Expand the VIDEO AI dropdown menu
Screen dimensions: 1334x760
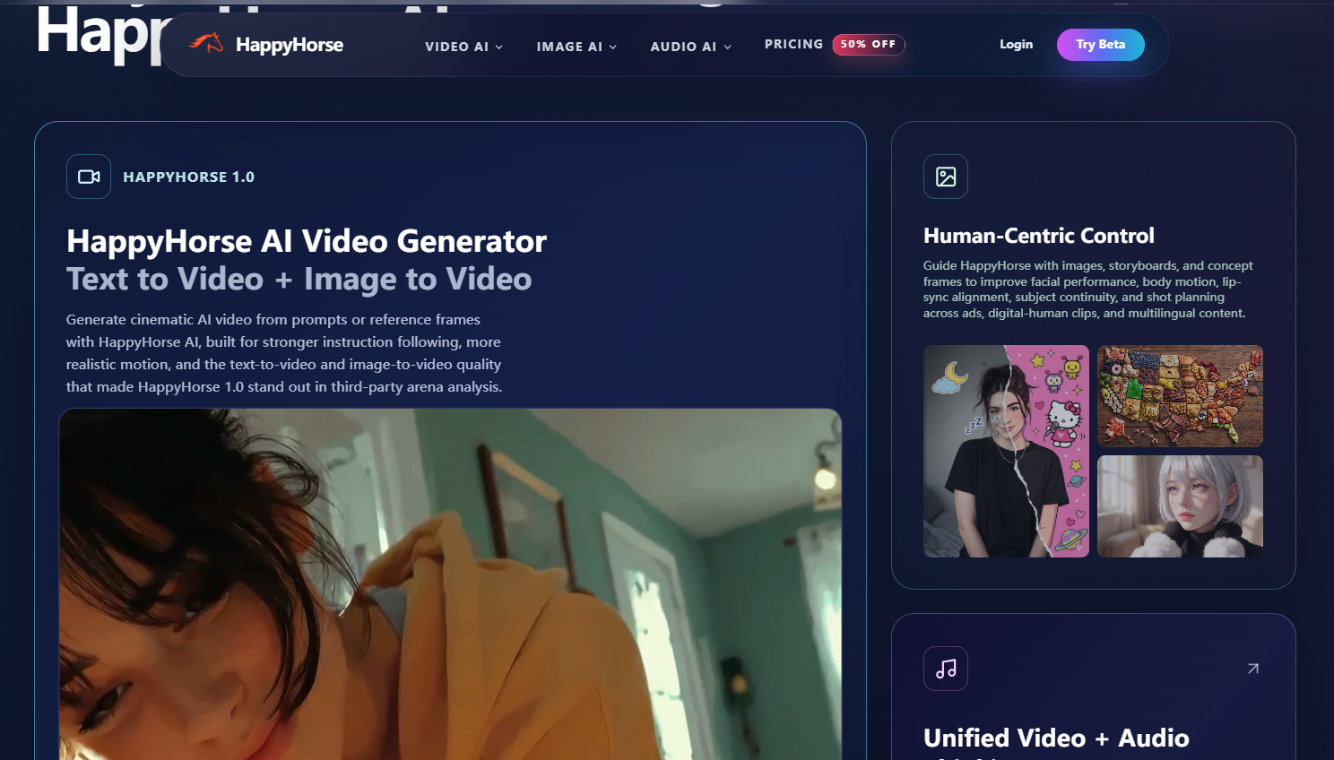coord(463,47)
